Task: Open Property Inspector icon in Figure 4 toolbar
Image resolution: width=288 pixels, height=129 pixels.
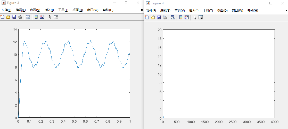Action: point(201,18)
